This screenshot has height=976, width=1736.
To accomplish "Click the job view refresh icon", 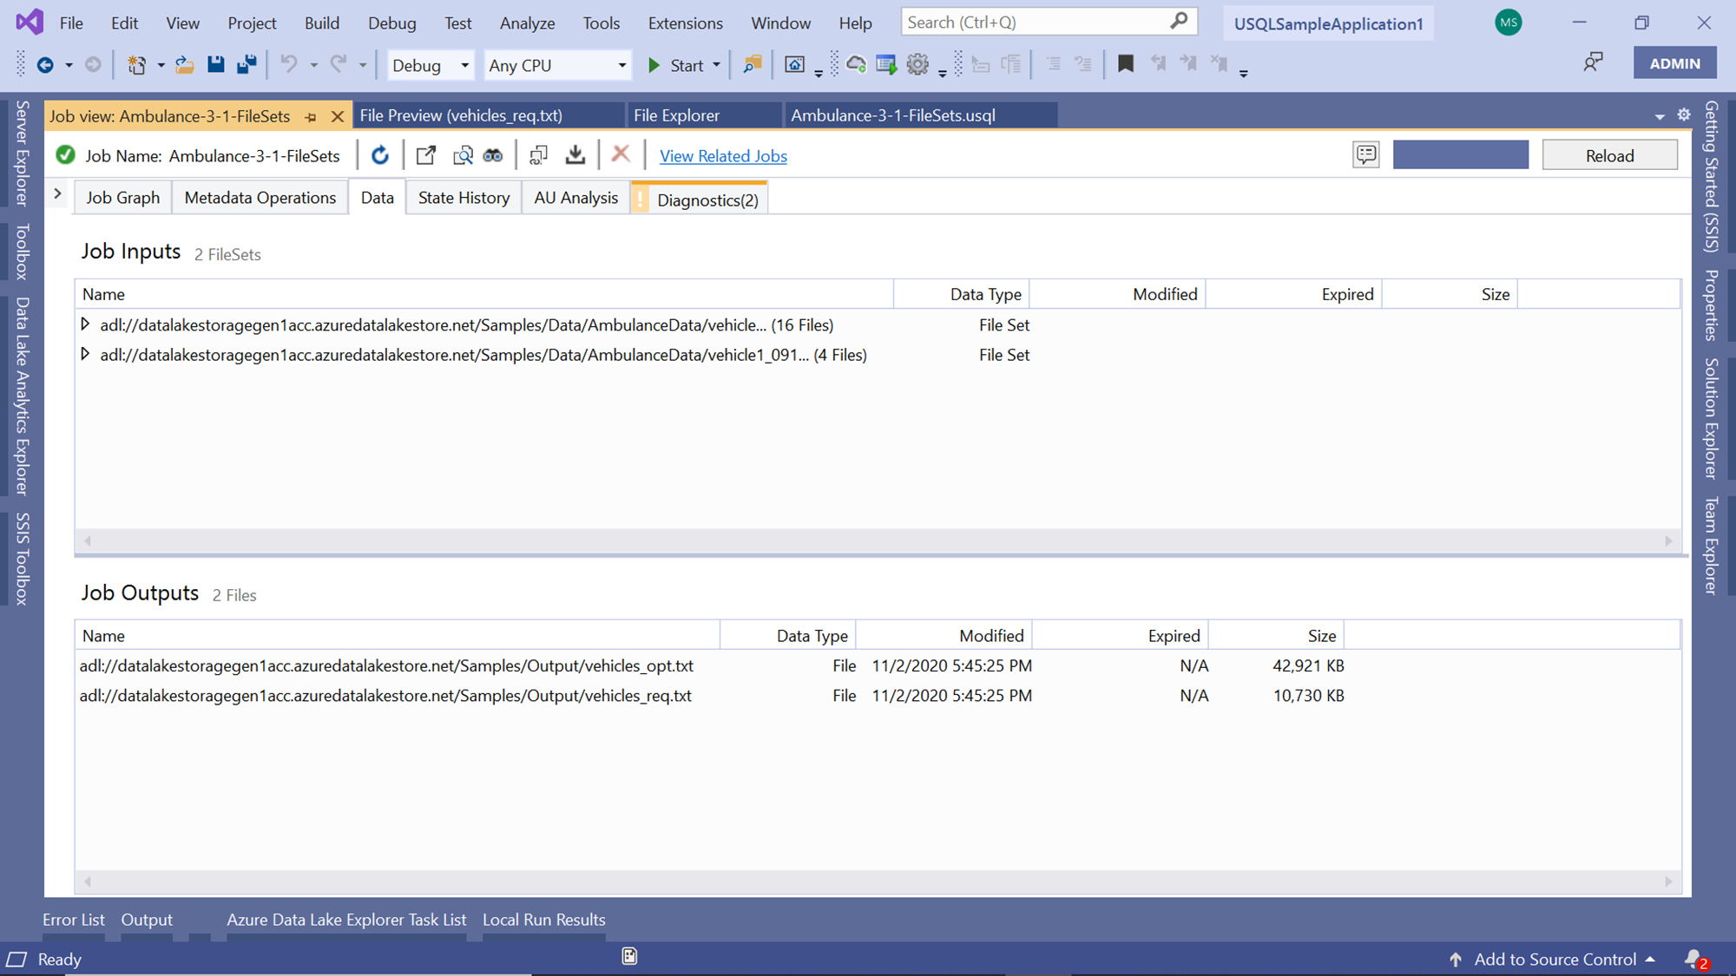I will (380, 155).
